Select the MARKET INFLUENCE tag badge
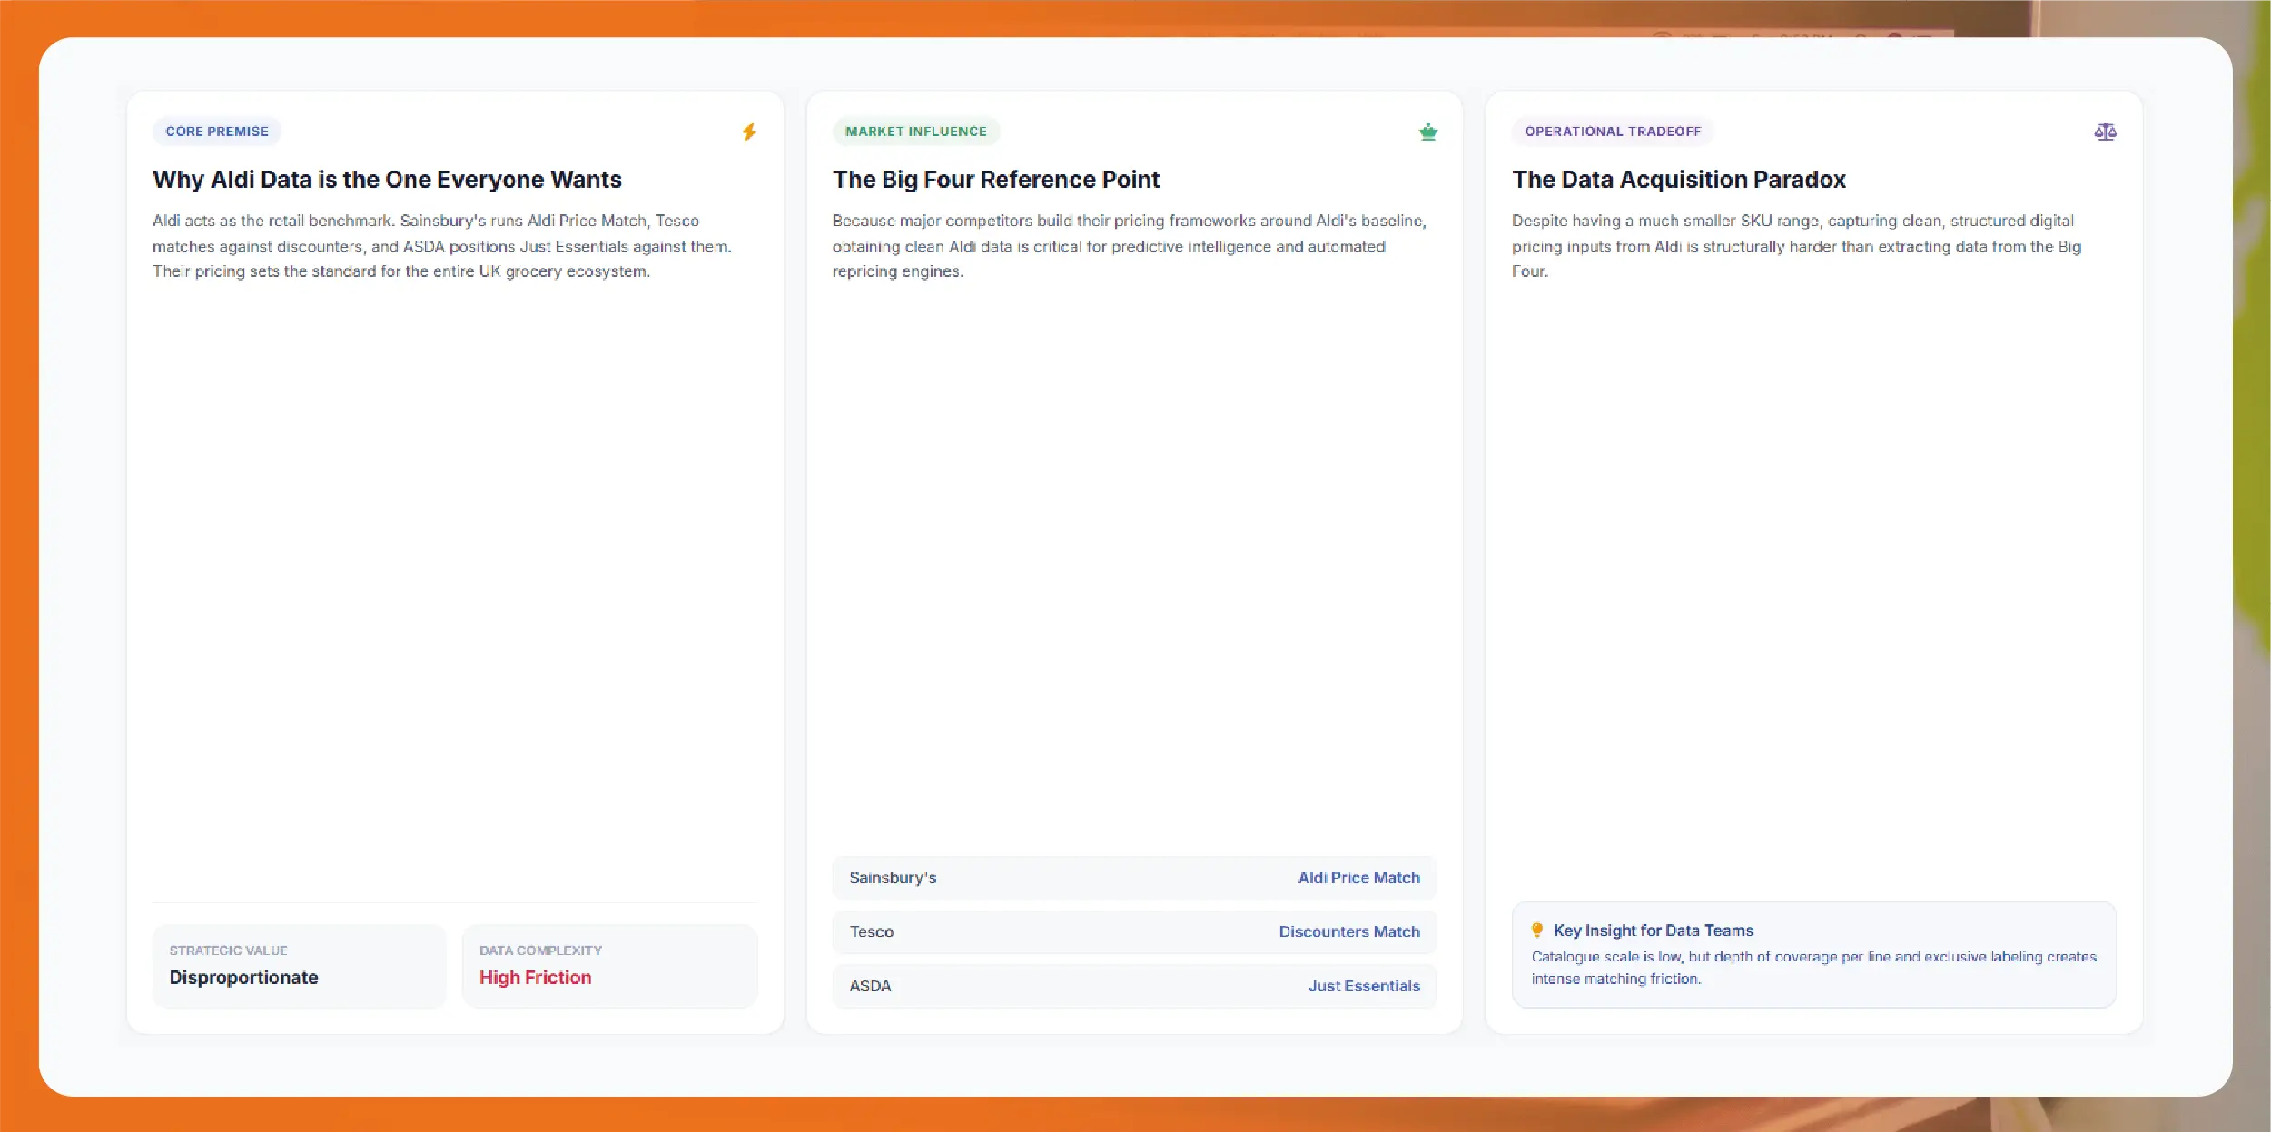The image size is (2271, 1133). [x=915, y=132]
